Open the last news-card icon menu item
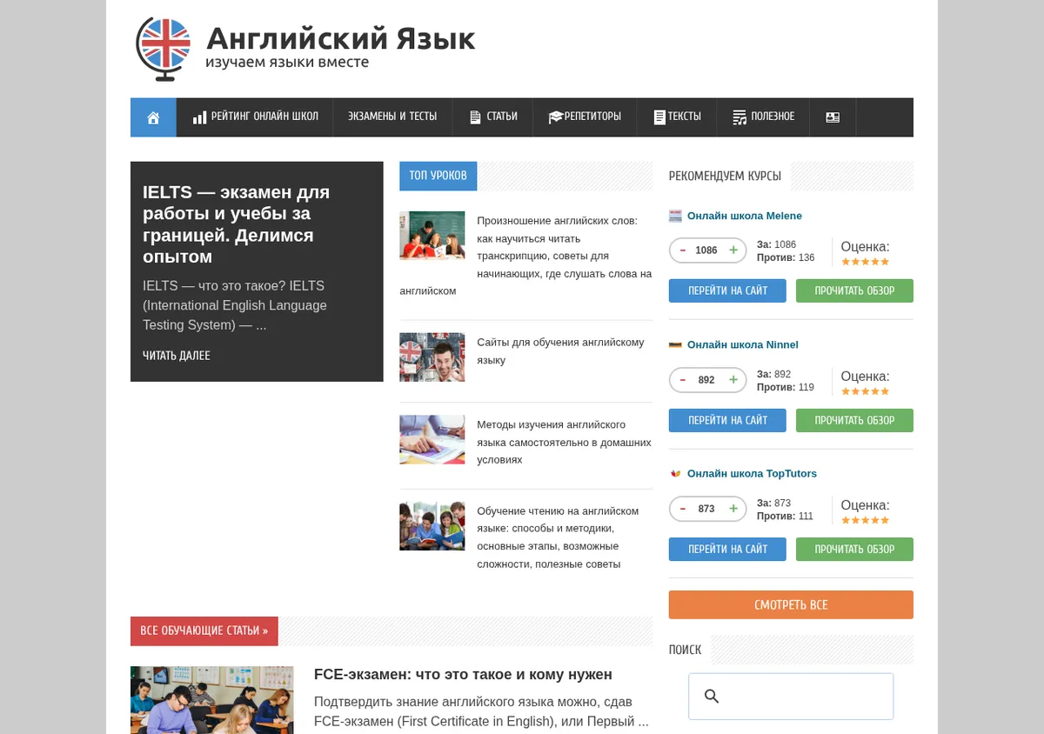Screen dimensions: 1044x734 (x=833, y=117)
